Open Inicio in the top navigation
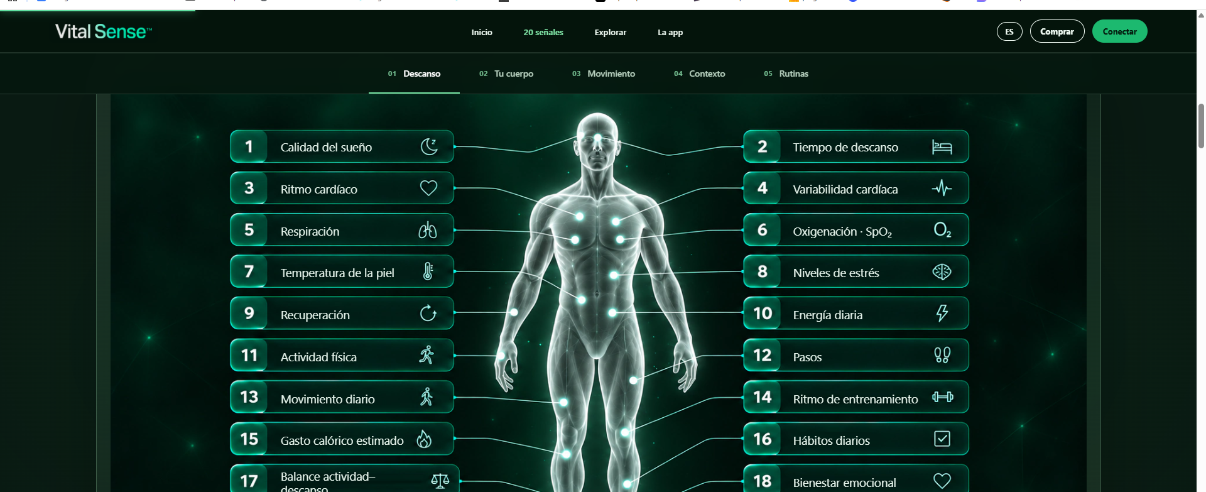Screen dimensions: 1206x492 [x=482, y=32]
